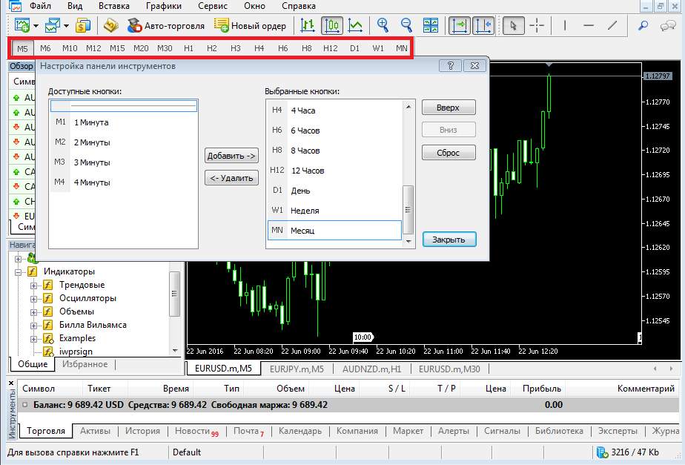
Task: Click the Авто-торговля toolbar button
Action: (x=165, y=26)
